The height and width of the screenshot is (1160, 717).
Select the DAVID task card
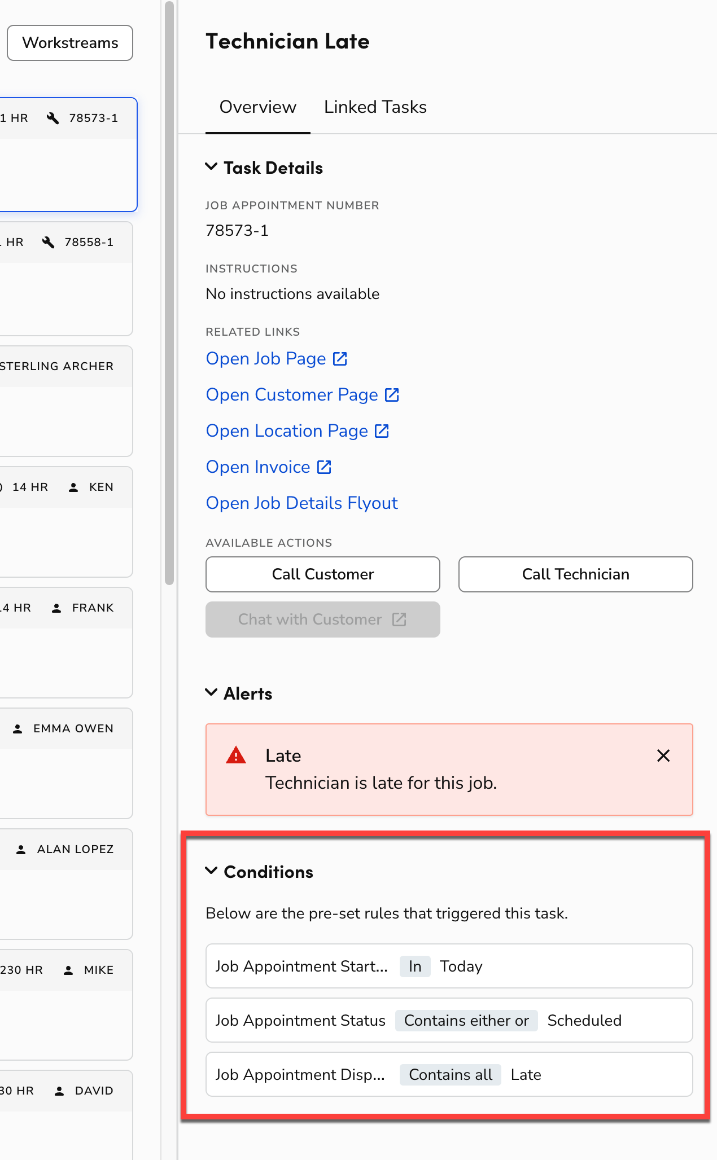(67, 1115)
